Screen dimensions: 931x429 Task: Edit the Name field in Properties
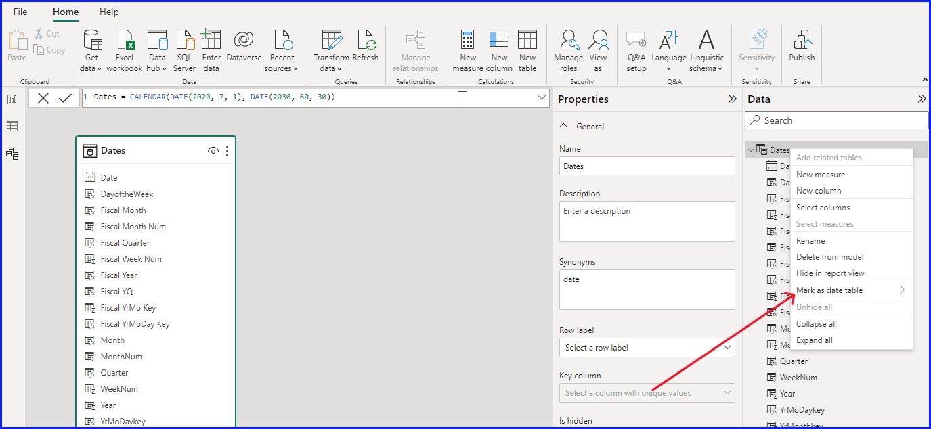click(647, 166)
